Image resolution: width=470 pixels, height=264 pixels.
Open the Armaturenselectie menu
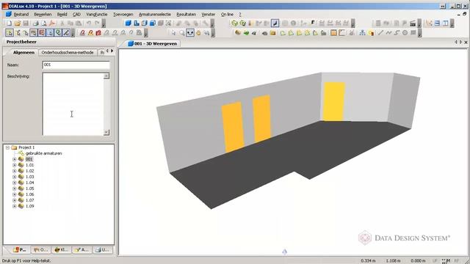coord(155,15)
